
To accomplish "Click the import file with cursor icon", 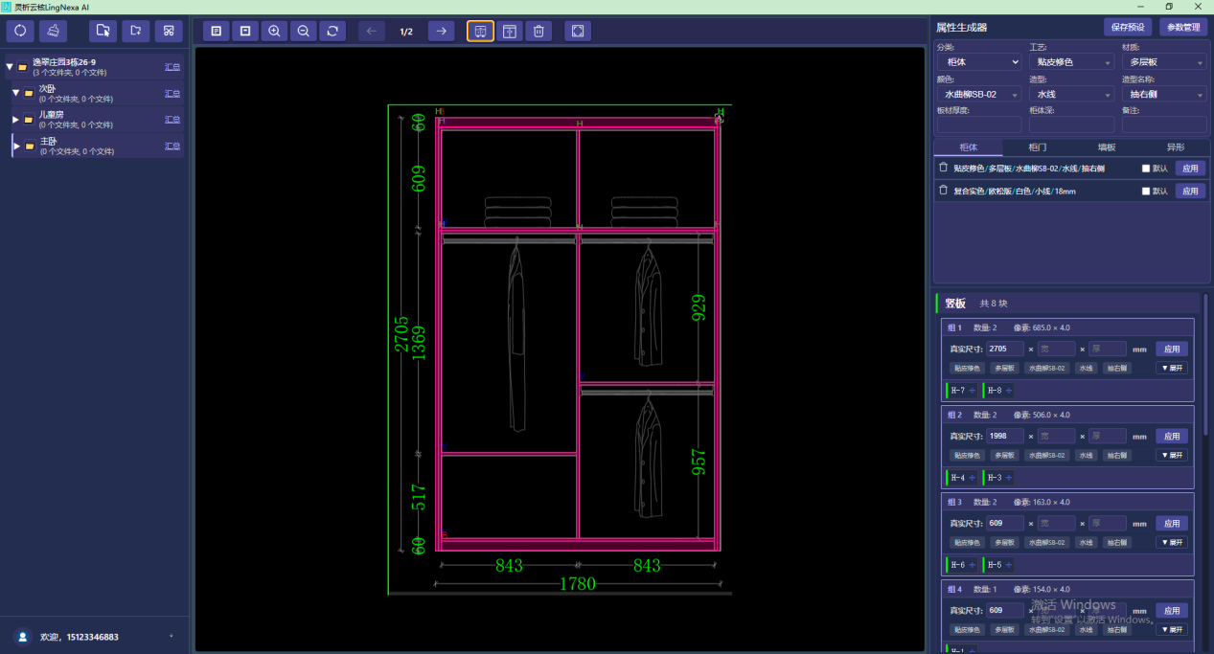I will pos(103,31).
